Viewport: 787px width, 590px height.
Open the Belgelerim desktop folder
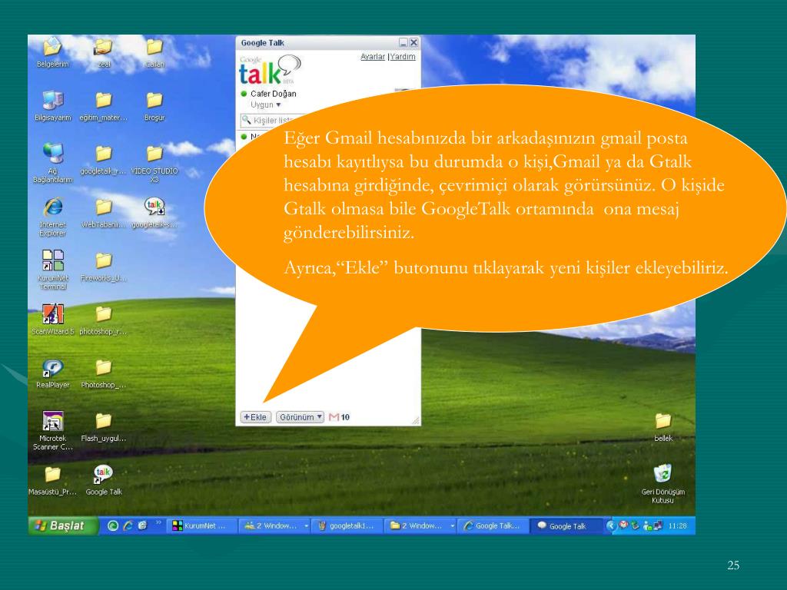click(x=52, y=51)
